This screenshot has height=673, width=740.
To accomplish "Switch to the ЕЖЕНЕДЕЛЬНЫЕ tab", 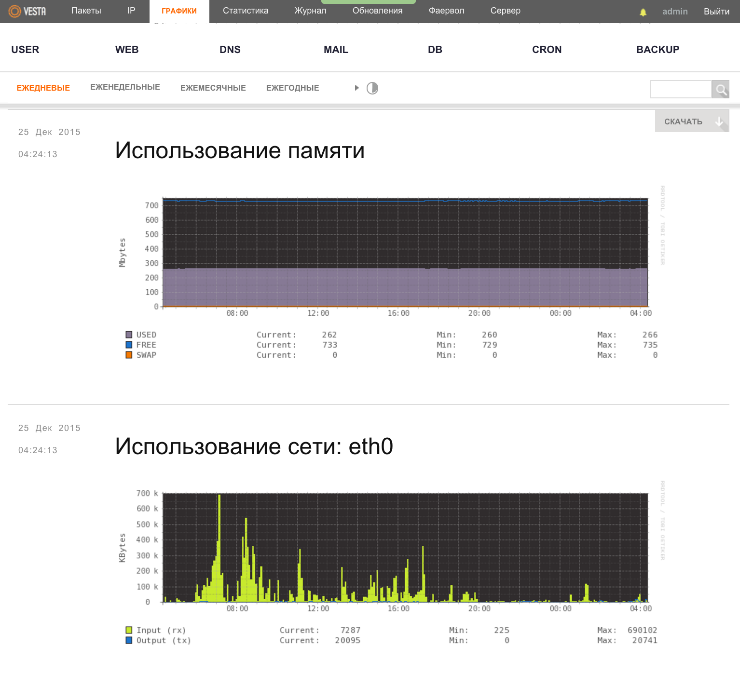I will [125, 87].
